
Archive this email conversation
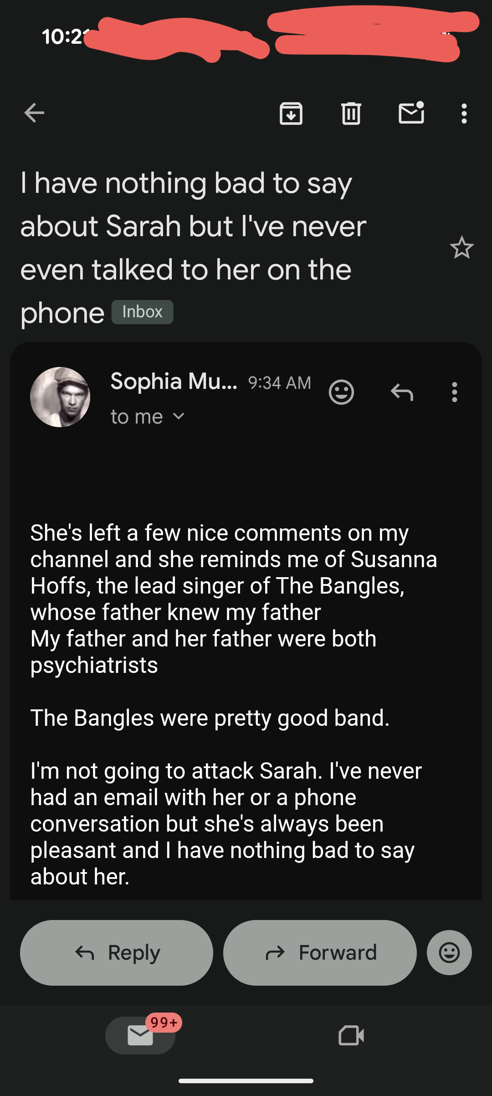291,114
